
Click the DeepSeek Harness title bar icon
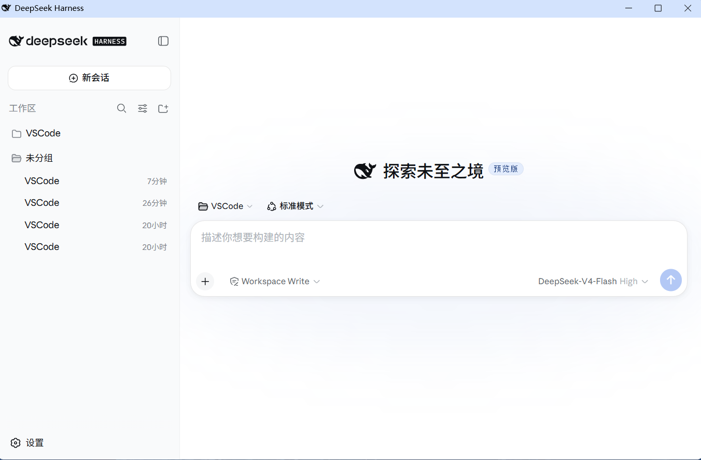[6, 8]
